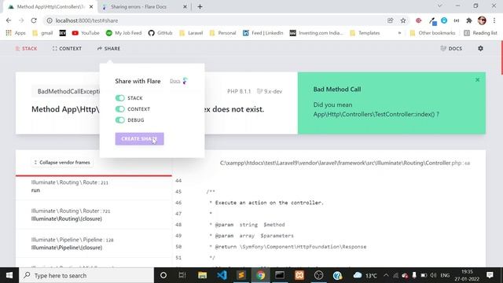Open the red extension icon in toolbar
Viewport: 503px width, 283px height.
tap(418, 20)
